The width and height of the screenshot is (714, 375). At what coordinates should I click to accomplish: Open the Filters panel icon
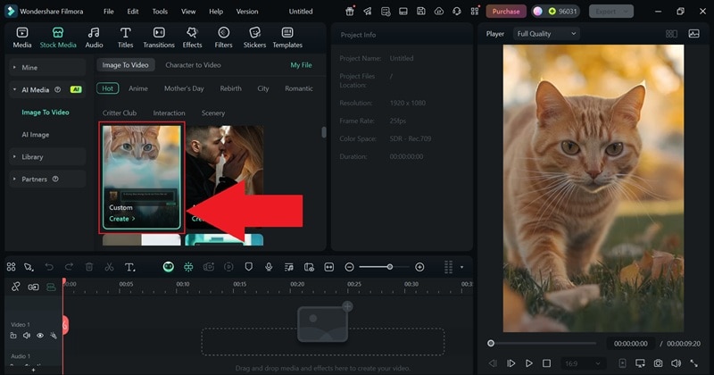pyautogui.click(x=223, y=37)
